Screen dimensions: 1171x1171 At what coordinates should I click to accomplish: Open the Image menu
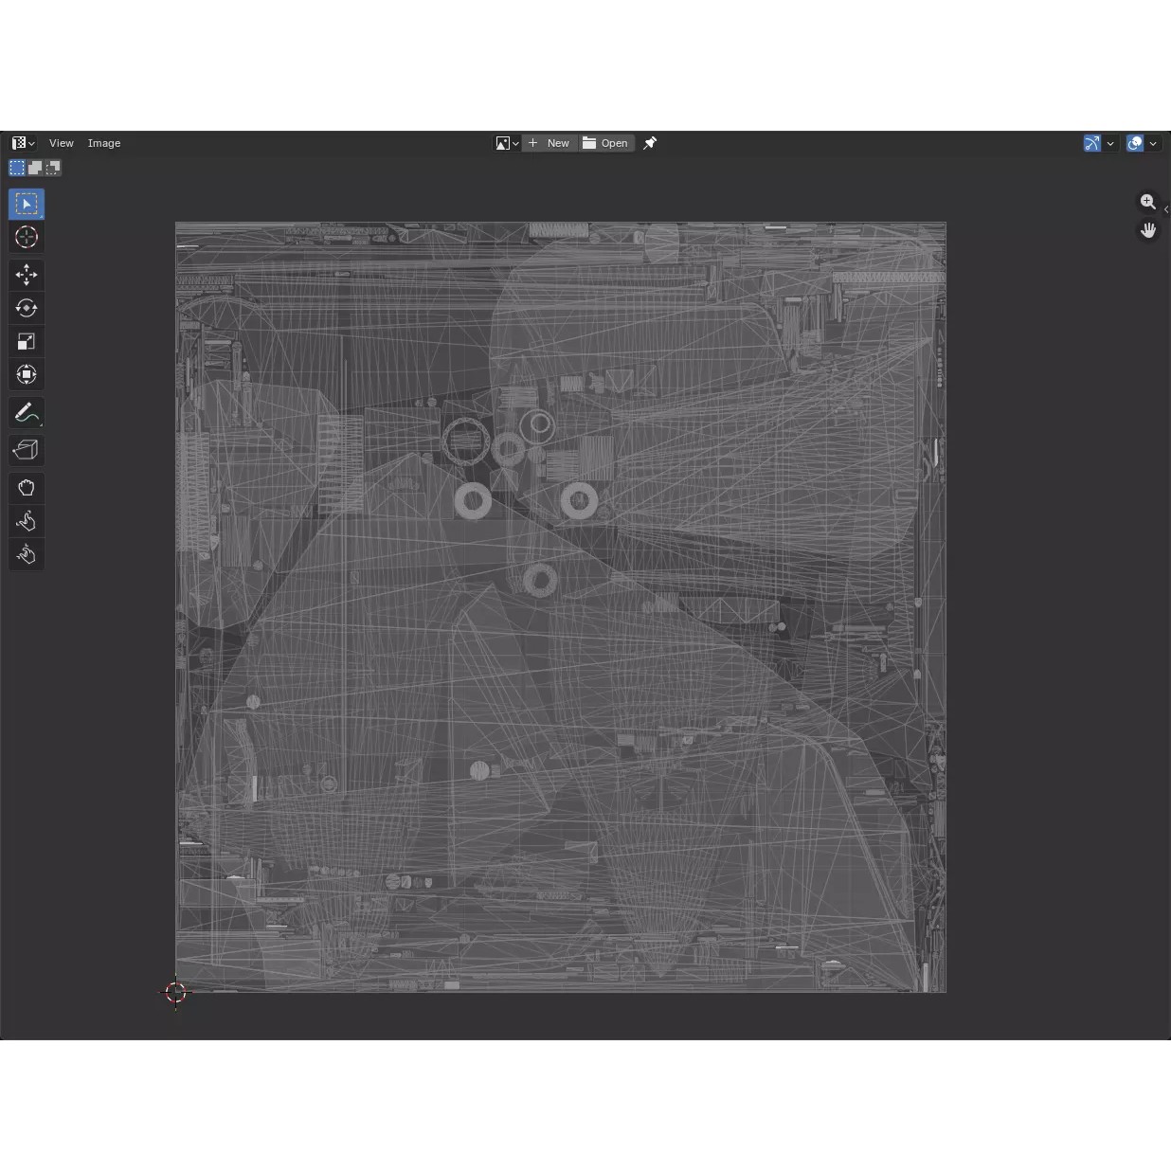[104, 143]
